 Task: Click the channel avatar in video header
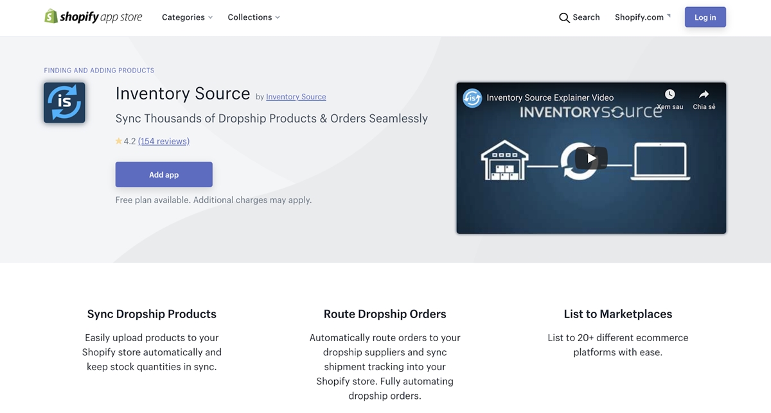pos(472,98)
